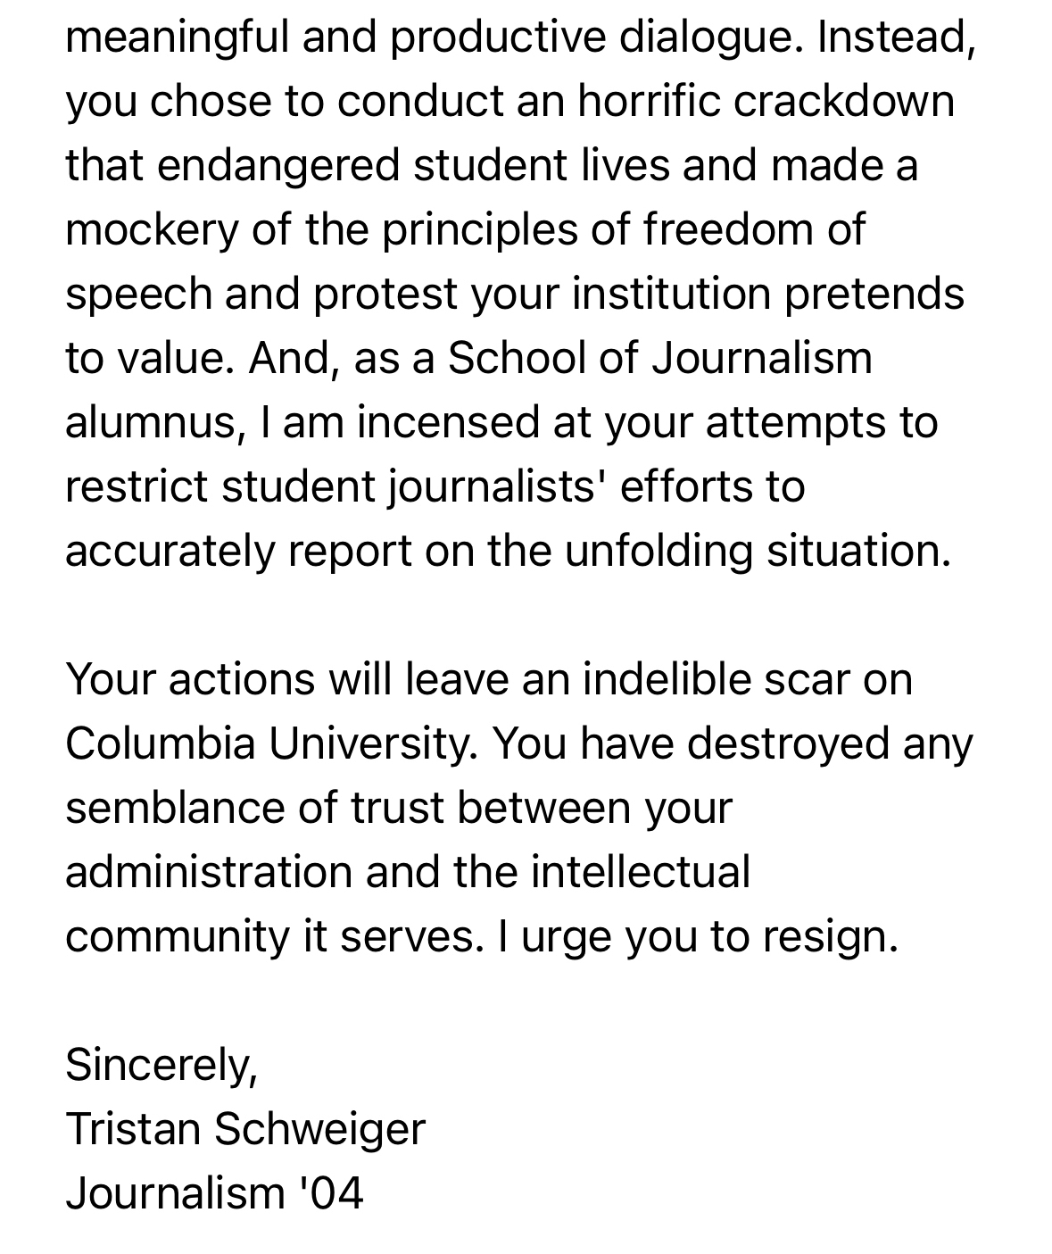Click the "Journalism '04" line

(214, 1193)
